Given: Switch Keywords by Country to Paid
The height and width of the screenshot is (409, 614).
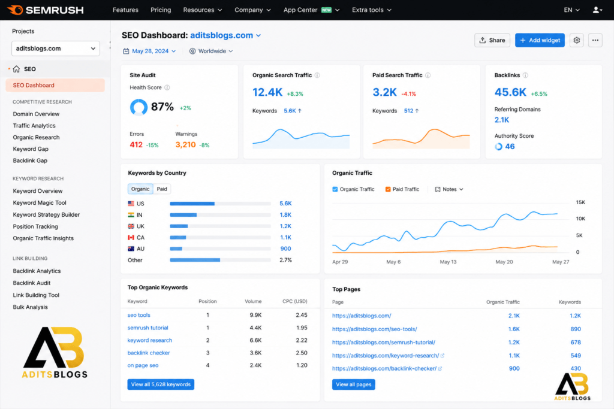Looking at the screenshot, I should coord(162,189).
